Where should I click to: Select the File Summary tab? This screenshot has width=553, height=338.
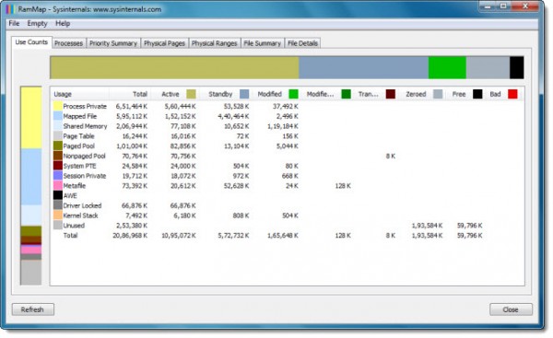pos(263,43)
